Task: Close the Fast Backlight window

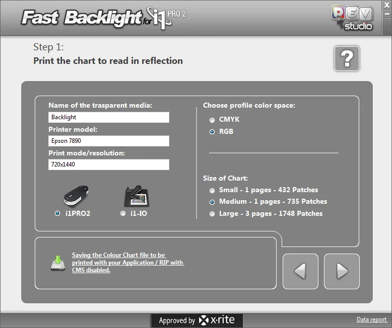Action: pos(387,5)
